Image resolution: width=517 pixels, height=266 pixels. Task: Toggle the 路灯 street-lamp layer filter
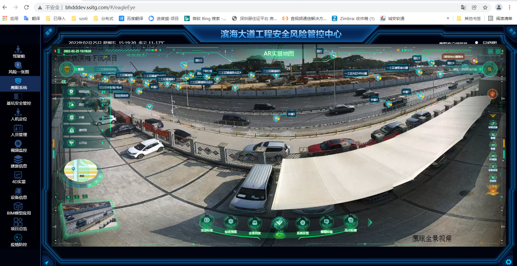click(x=71, y=105)
